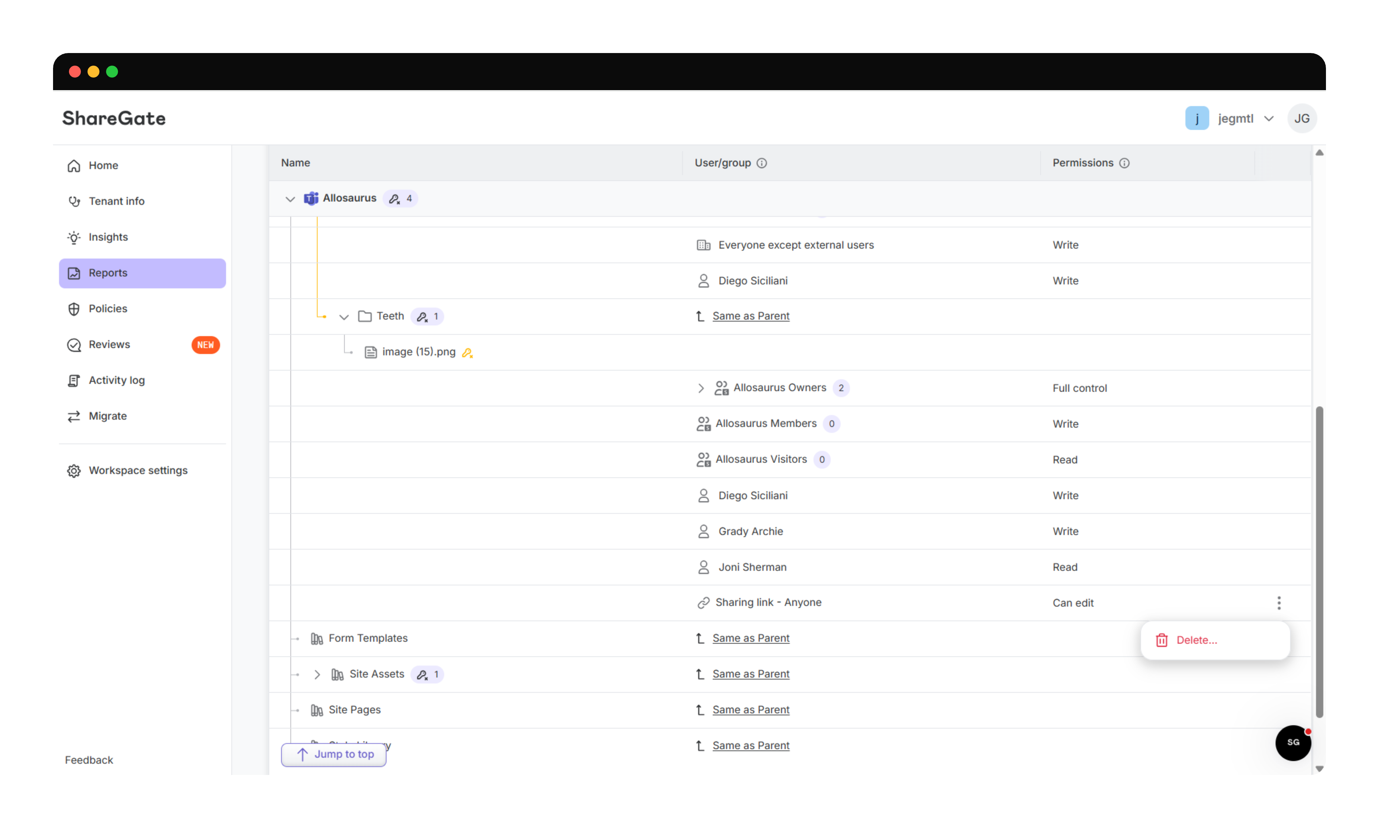Screen dimensions: 1379x828
Task: Click the Sharing link - Anyone entry
Action: [768, 603]
